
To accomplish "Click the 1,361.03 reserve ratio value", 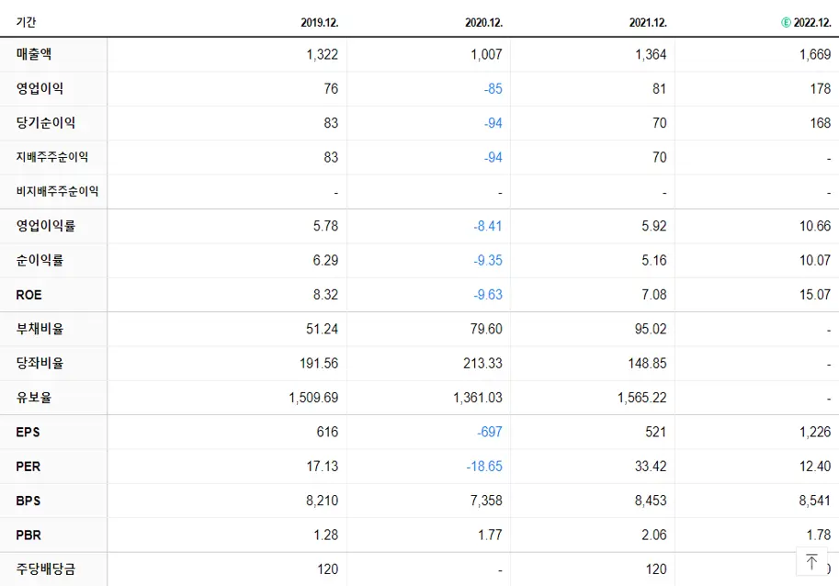I will point(478,398).
